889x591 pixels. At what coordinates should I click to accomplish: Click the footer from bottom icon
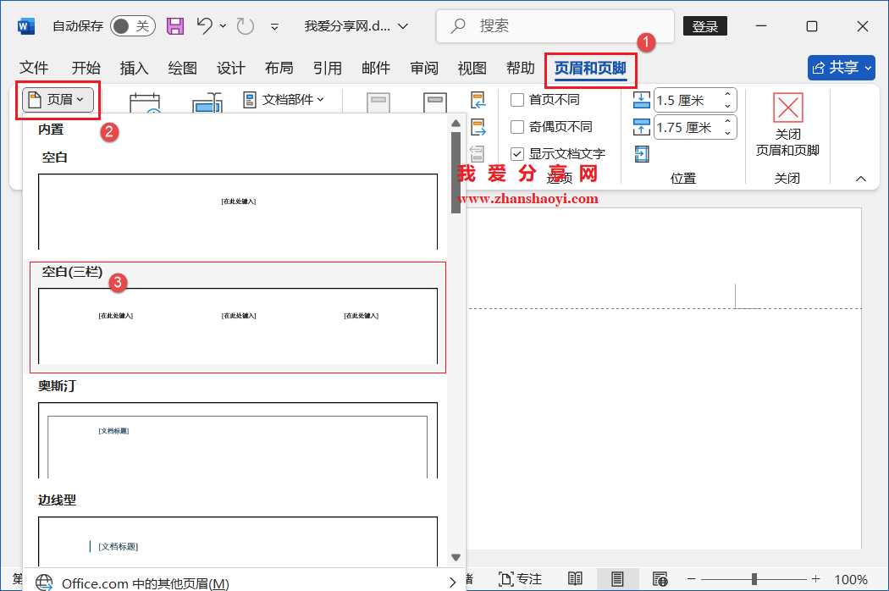(641, 127)
